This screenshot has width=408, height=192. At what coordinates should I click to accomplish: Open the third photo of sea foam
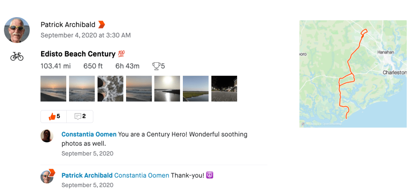pos(110,89)
